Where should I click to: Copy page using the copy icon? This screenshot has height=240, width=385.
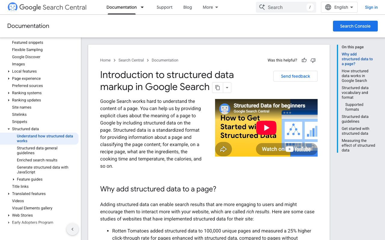(x=217, y=88)
